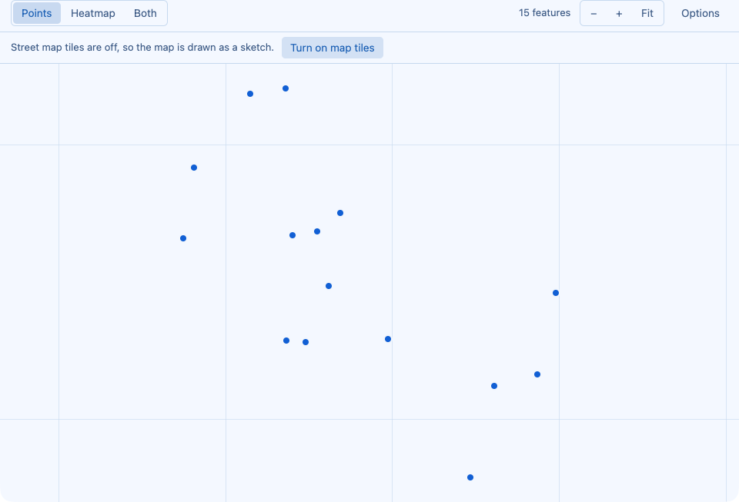Click the 'Street map tiles are off' notice text
This screenshot has height=502, width=739.
click(142, 48)
